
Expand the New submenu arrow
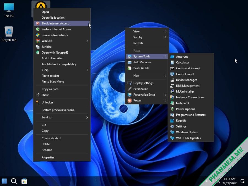[165, 76]
